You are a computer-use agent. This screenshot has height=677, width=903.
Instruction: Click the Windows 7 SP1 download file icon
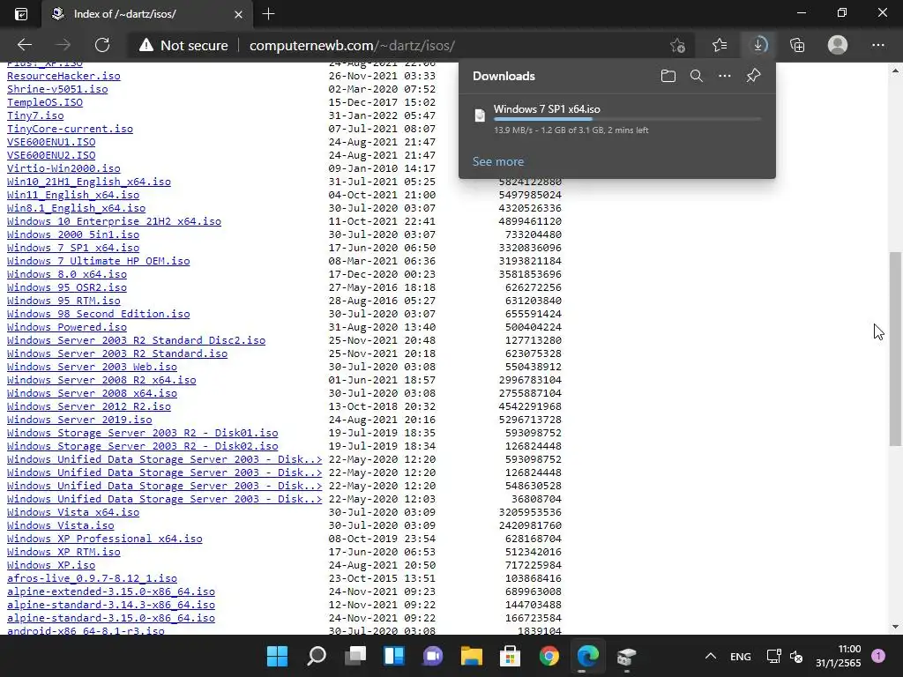[480, 115]
